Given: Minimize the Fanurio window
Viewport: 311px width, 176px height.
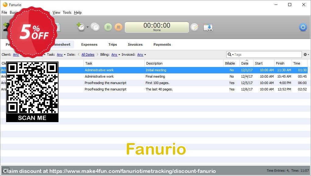Looking at the screenshot, I should (x=276, y=5).
